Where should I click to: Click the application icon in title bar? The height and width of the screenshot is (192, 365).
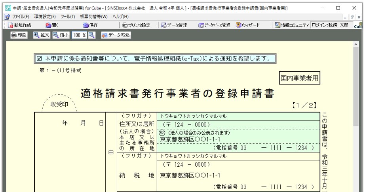coord(8,8)
